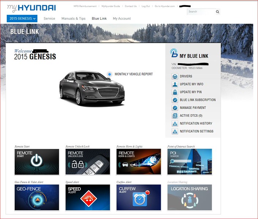Viewport: 258px width, 219px height.
Task: Click the '2015 GENESIS' welcome heading
Action: [35, 57]
